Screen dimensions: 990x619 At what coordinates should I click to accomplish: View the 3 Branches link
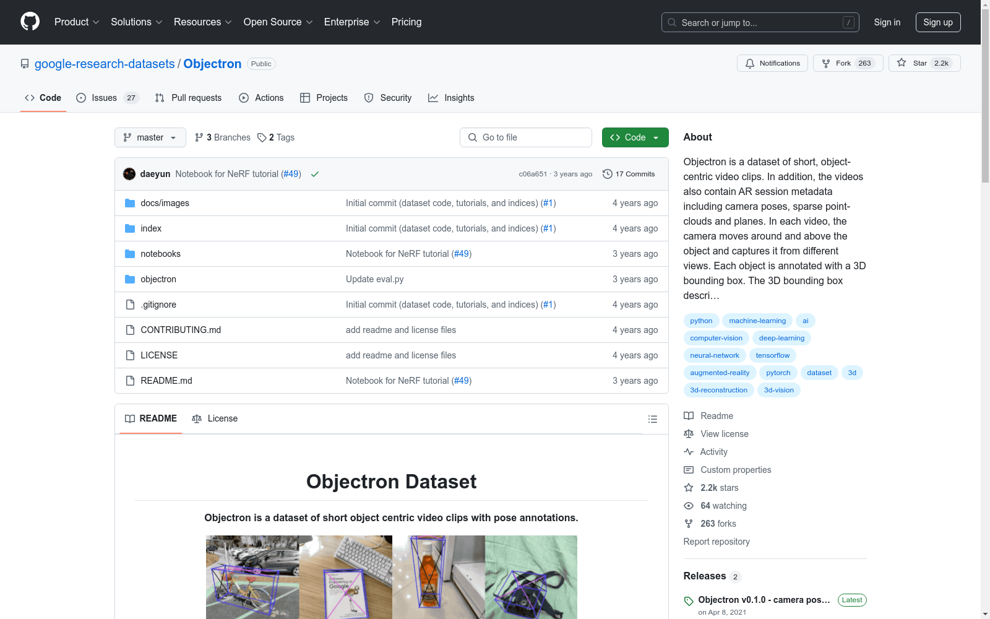pyautogui.click(x=223, y=137)
